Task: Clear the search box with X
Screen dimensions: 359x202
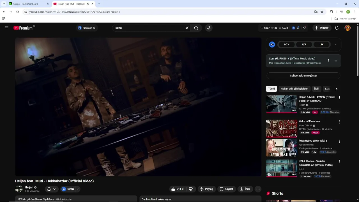Action: click(187, 28)
